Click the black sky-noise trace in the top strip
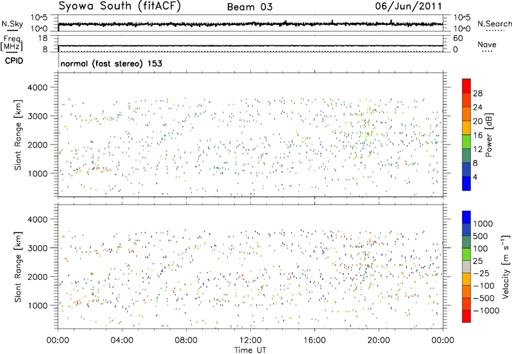This screenshot has height=354, width=512. coord(250,24)
